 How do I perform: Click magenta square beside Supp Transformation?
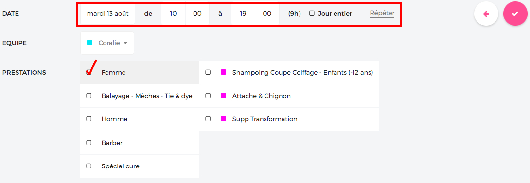point(223,119)
